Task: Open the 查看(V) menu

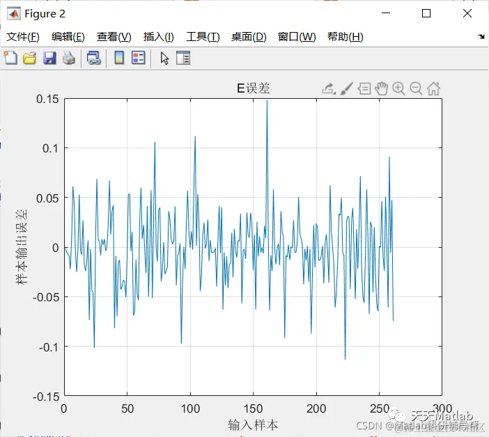Action: (114, 37)
